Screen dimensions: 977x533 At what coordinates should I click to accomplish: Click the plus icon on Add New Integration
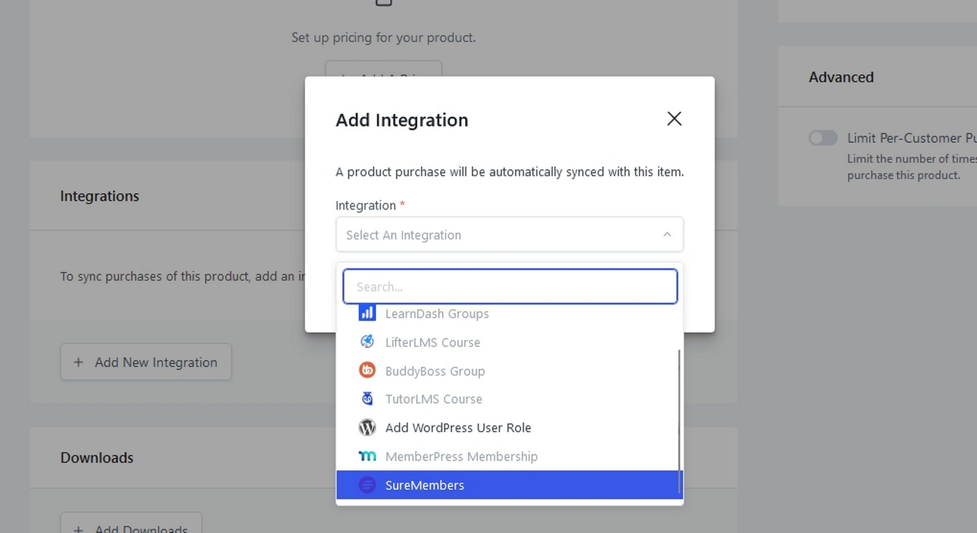(x=78, y=362)
